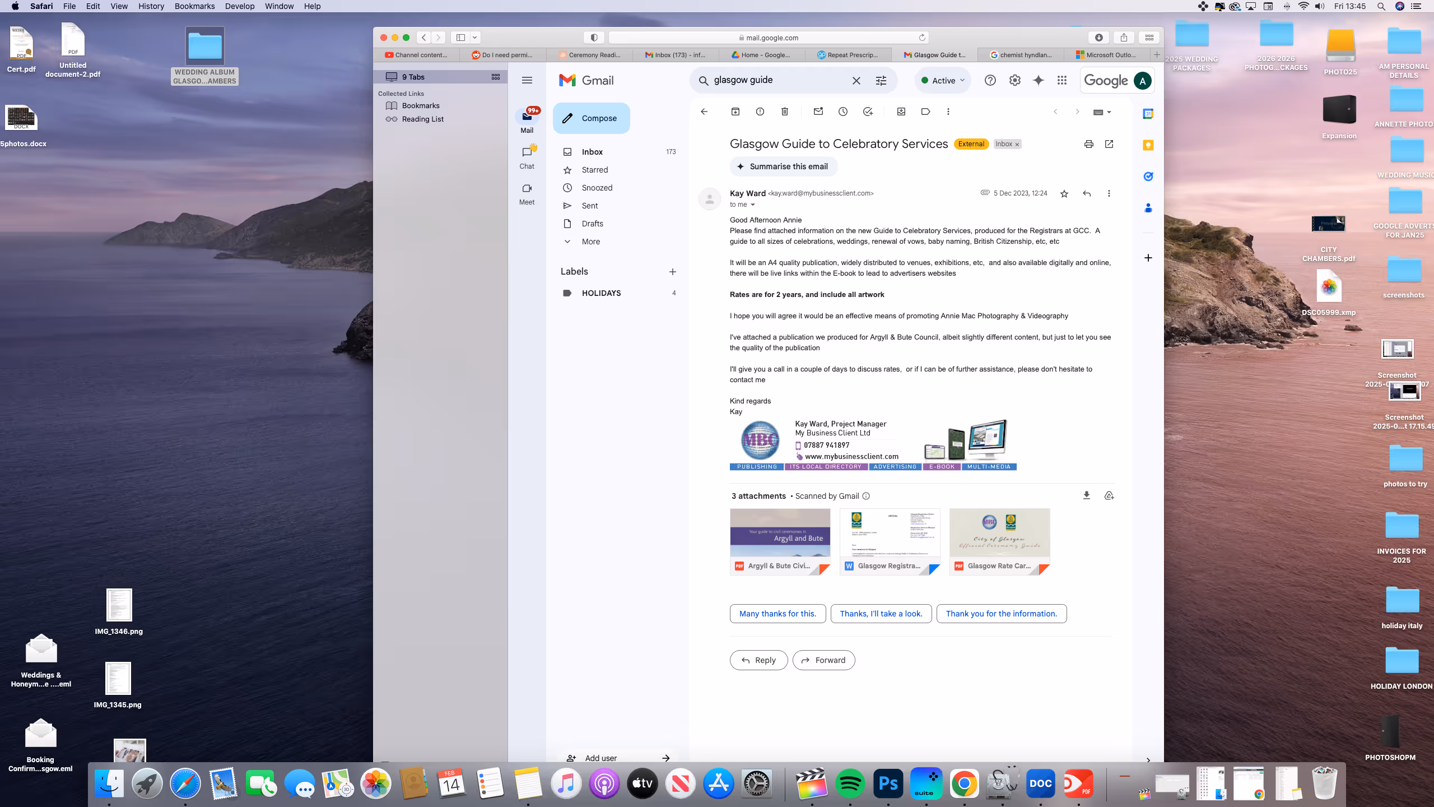
Task: Remove the Inbox label from email
Action: [1017, 145]
